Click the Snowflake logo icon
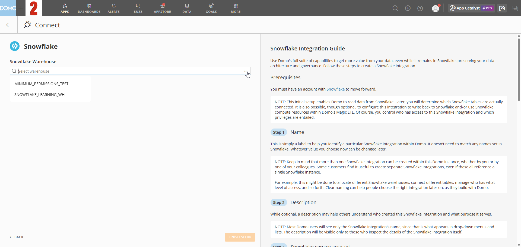Screen dimensions: 521x247 tap(15, 46)
